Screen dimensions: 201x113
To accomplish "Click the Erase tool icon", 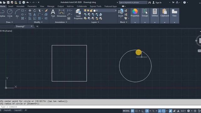I will click(46, 10).
